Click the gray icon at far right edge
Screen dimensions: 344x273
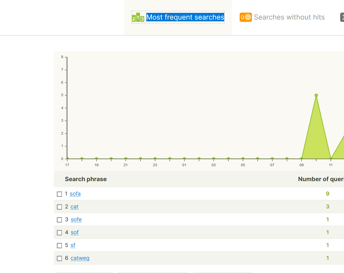click(342, 17)
